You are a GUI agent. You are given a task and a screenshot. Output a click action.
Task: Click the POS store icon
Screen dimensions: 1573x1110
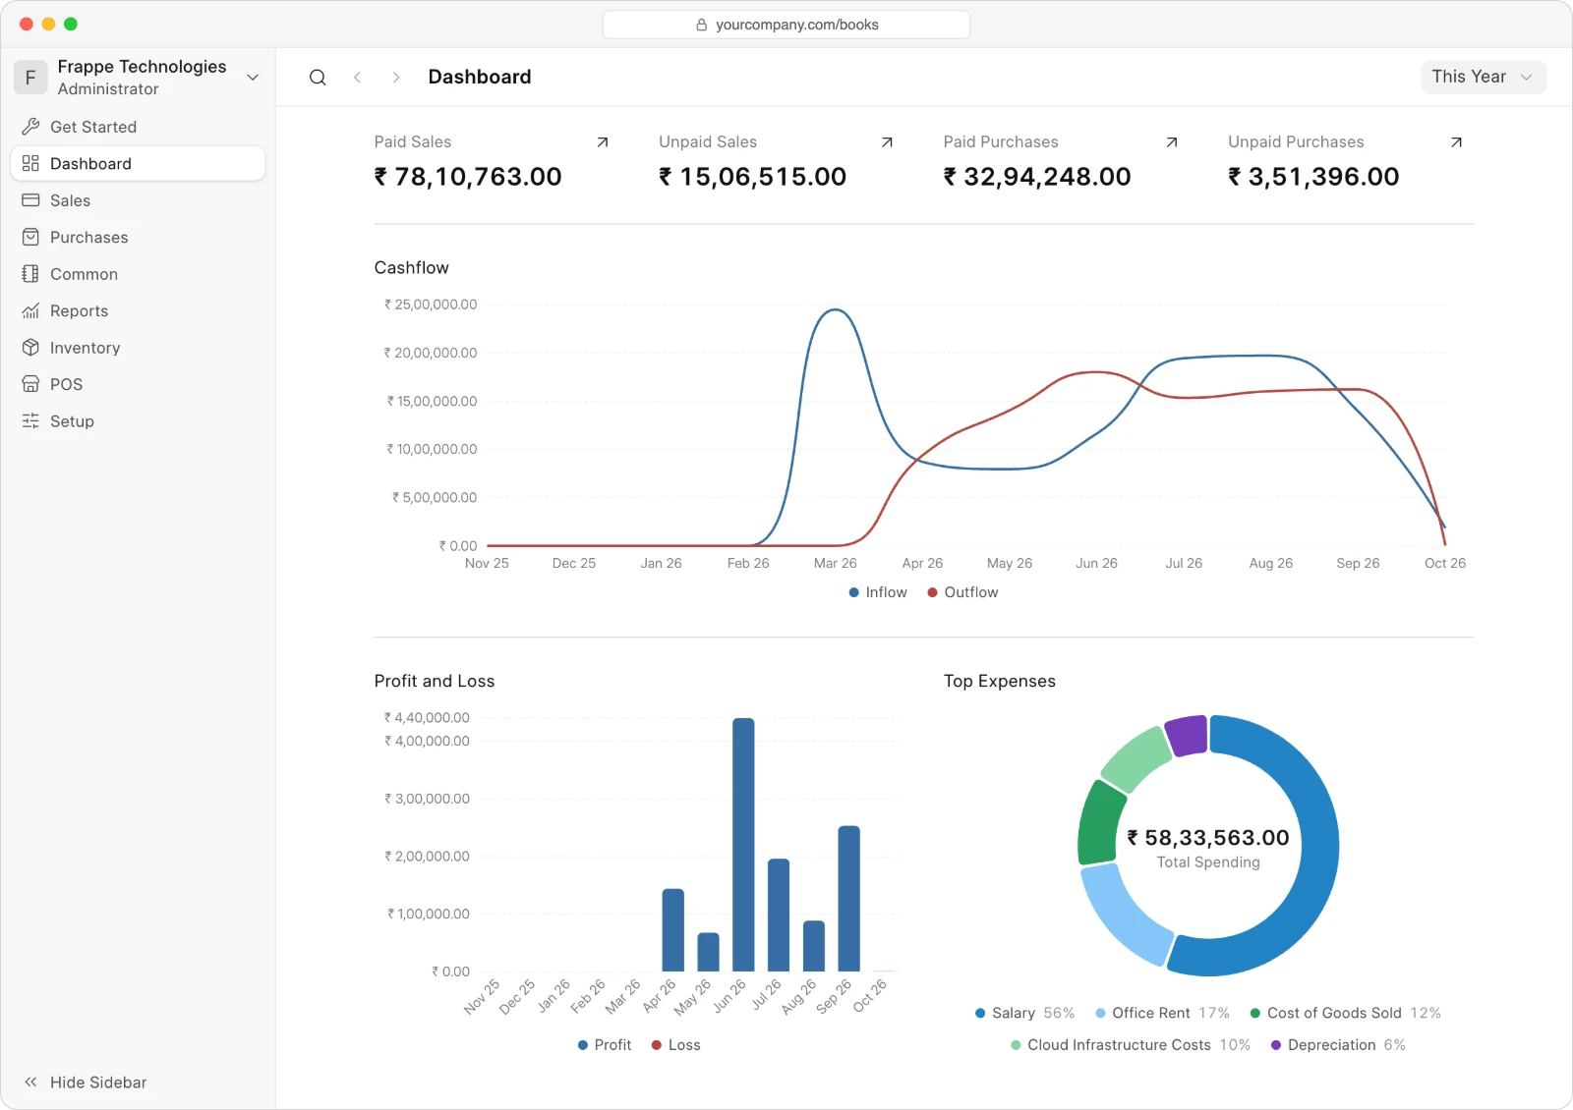coord(30,384)
